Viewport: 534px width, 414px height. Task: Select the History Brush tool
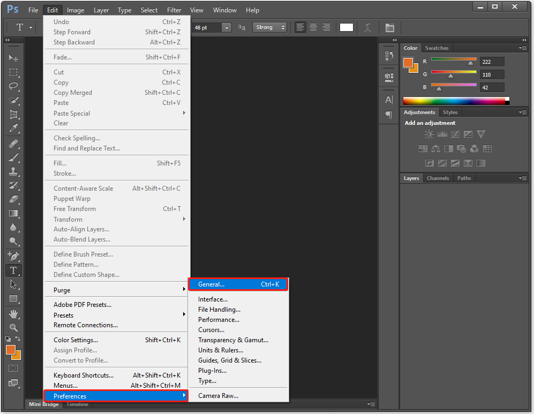tap(13, 185)
